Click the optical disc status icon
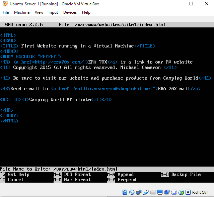 pos(132,192)
